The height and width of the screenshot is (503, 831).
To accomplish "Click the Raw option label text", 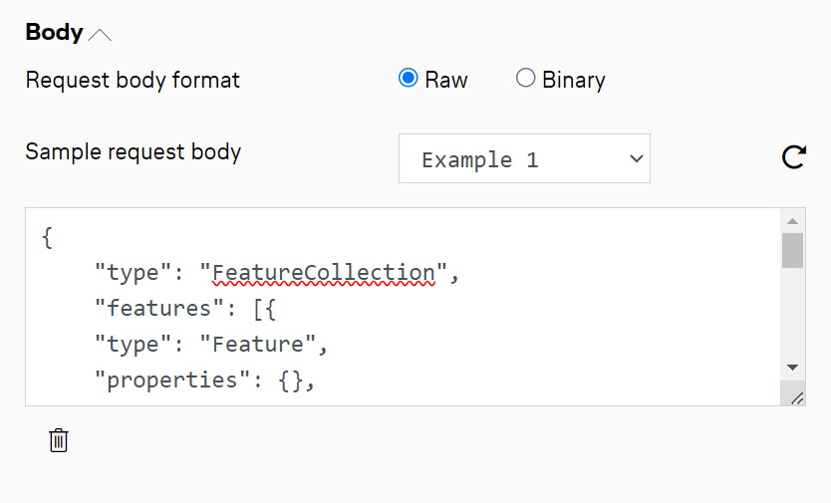I will [445, 80].
